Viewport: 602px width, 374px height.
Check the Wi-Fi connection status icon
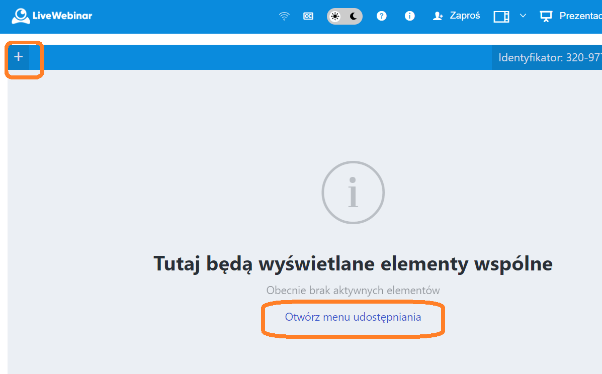(284, 16)
